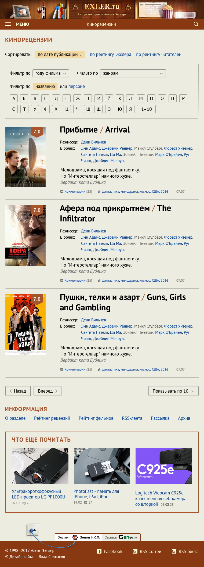This screenshot has height=567, width=204.
Task: Click the Facebook icon in footer
Action: (x=99, y=551)
